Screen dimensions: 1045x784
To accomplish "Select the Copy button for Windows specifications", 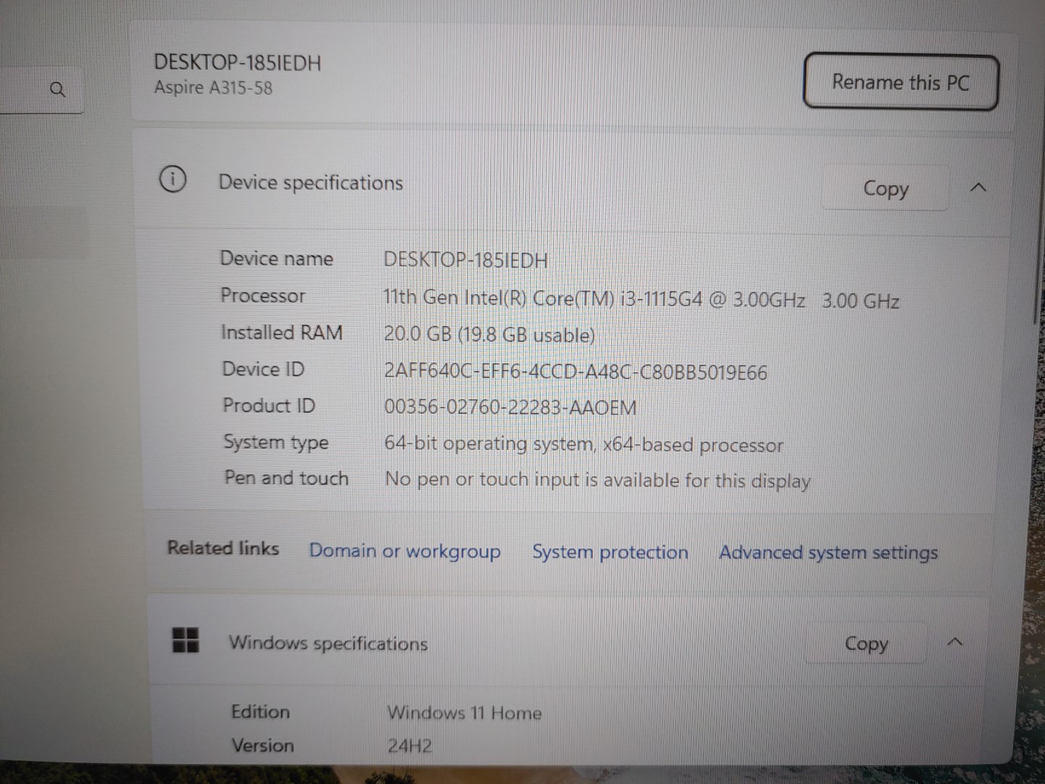I will coord(866,643).
